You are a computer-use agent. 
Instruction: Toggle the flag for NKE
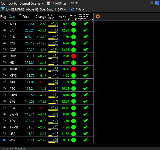pos(4,82)
